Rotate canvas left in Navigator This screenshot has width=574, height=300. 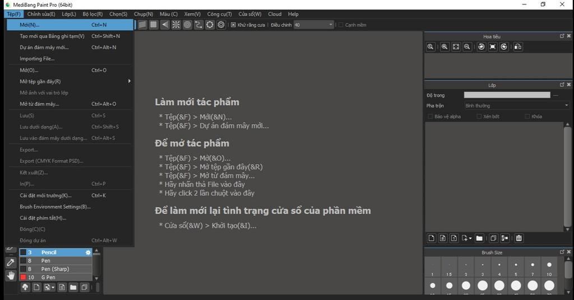(482, 47)
